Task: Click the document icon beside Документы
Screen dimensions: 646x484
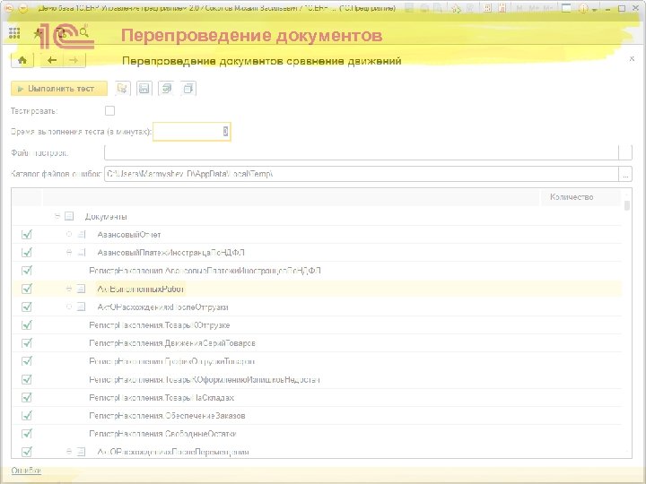Action: pyautogui.click(x=69, y=216)
